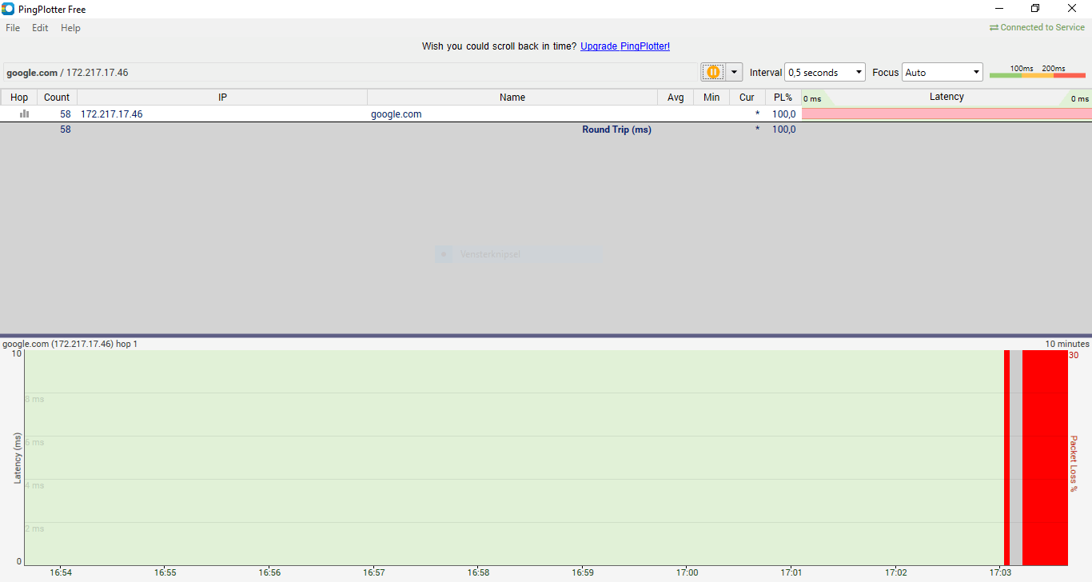Open the Interval 0,5 seconds combo box
This screenshot has width=1092, height=582.
[x=825, y=72]
